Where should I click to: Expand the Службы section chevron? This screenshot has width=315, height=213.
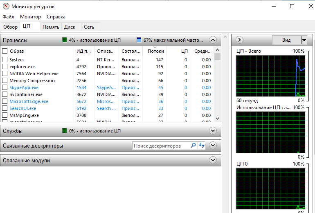pyautogui.click(x=213, y=131)
